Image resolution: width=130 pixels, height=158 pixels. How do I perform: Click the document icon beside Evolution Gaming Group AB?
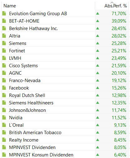pyautogui.click(x=4, y=13)
